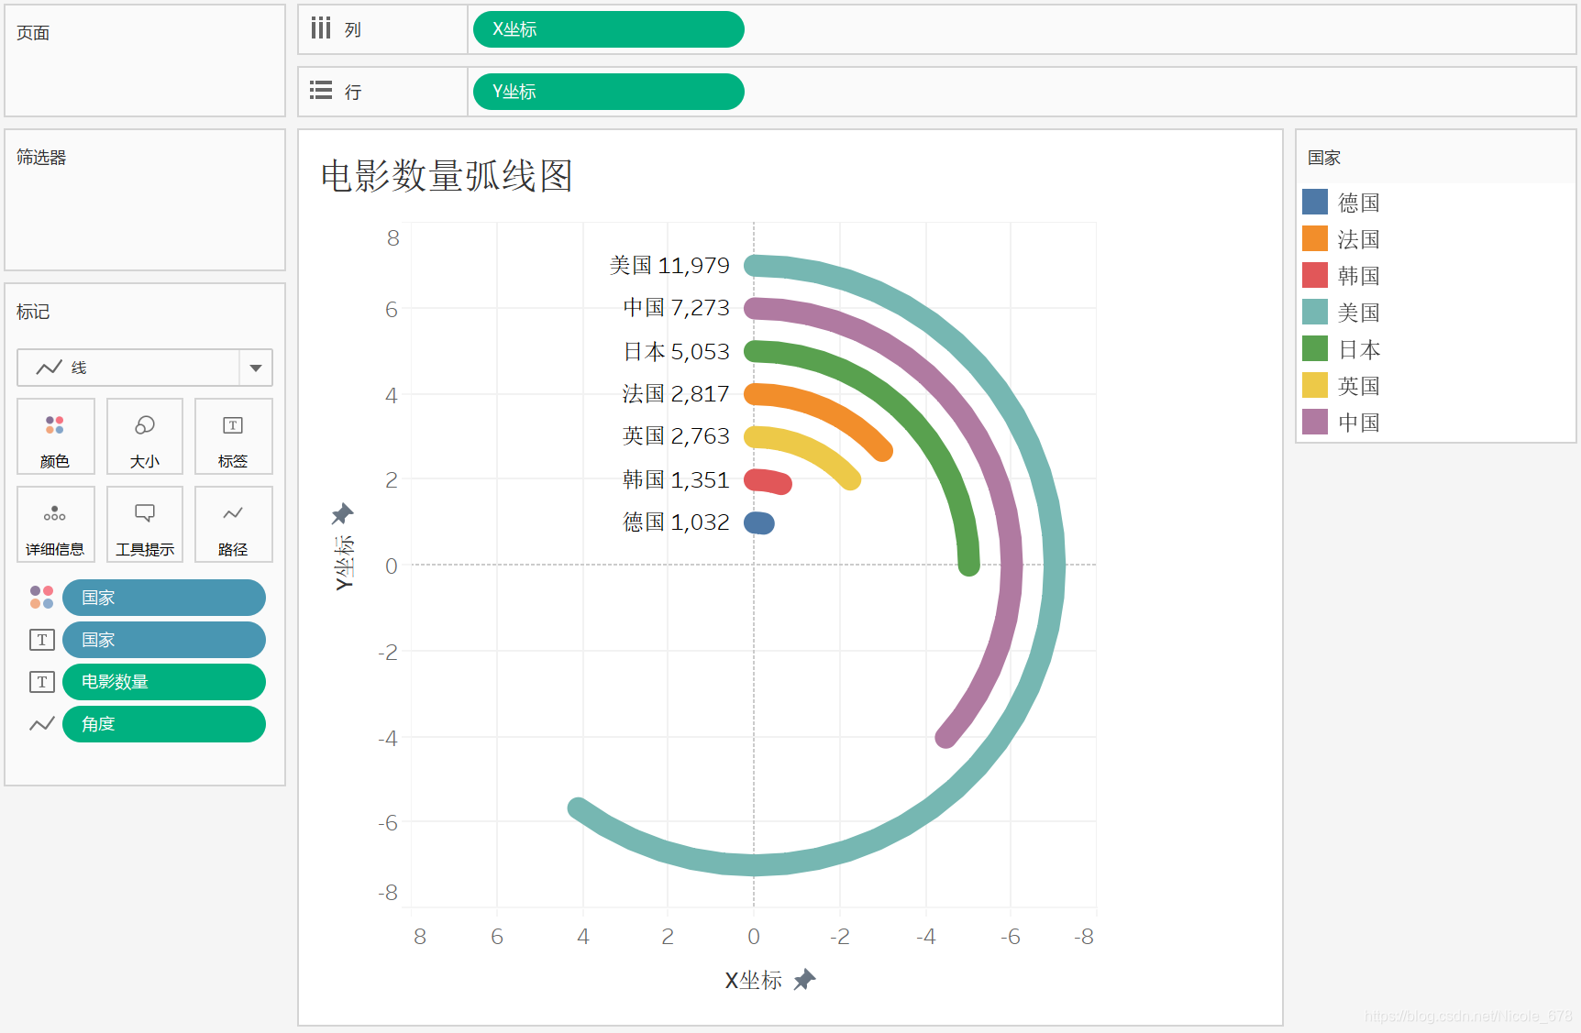The image size is (1581, 1033).
Task: Select the teal 美国 arc line
Action: tap(1053, 565)
